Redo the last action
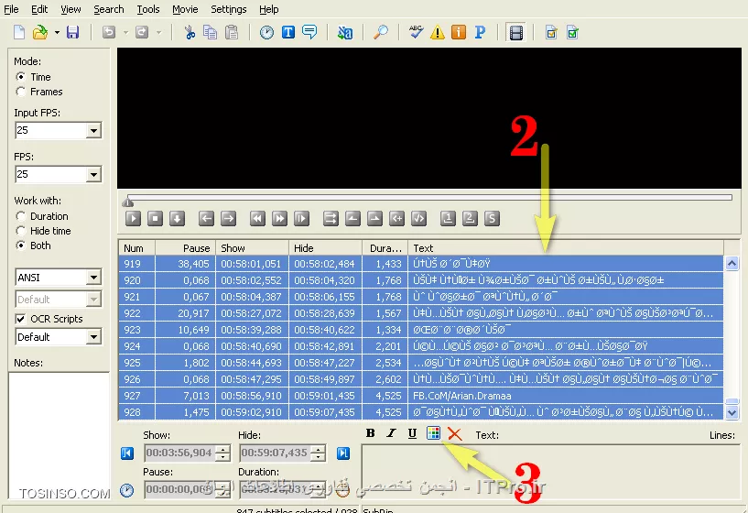This screenshot has height=513, width=748. (x=142, y=32)
